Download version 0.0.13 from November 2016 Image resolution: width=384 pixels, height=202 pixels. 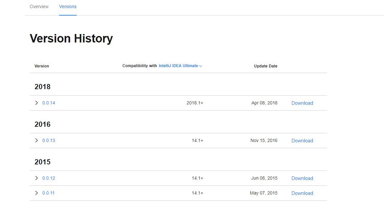coord(302,141)
